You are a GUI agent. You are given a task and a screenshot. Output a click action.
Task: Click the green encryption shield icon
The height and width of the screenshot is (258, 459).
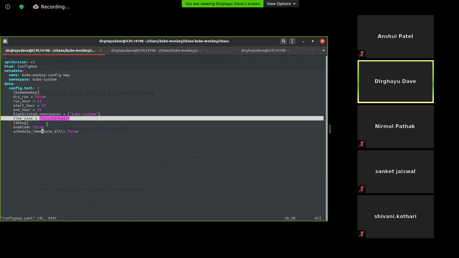22,7
